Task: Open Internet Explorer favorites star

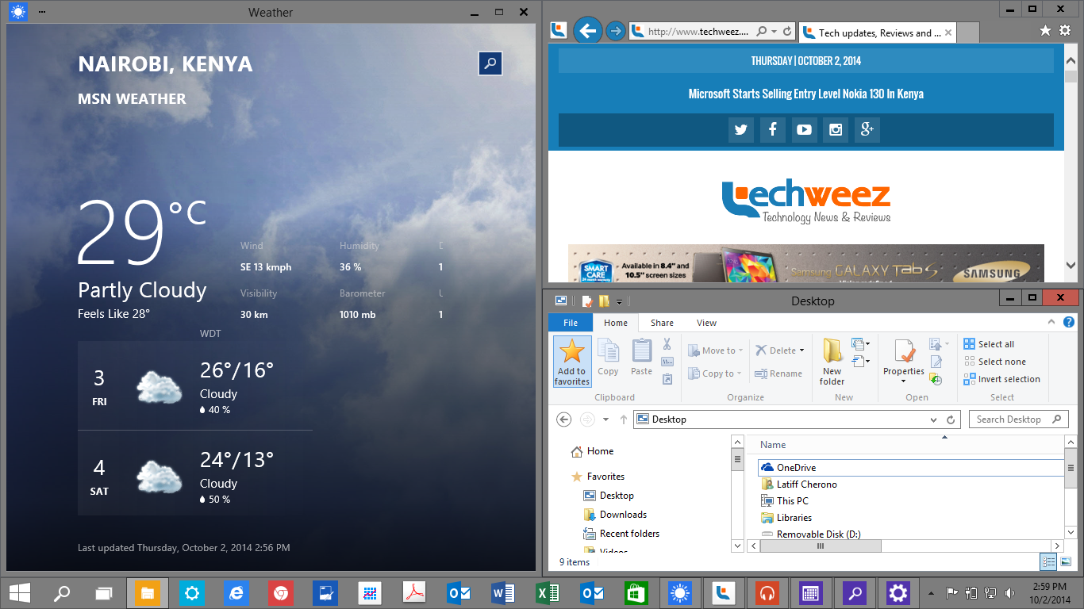Action: coord(1045,30)
